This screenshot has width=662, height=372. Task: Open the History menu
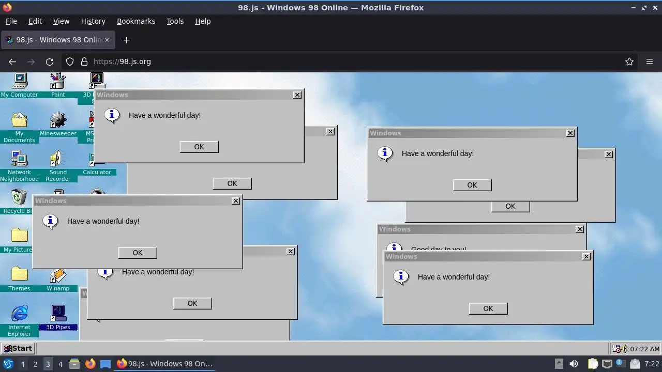click(93, 21)
